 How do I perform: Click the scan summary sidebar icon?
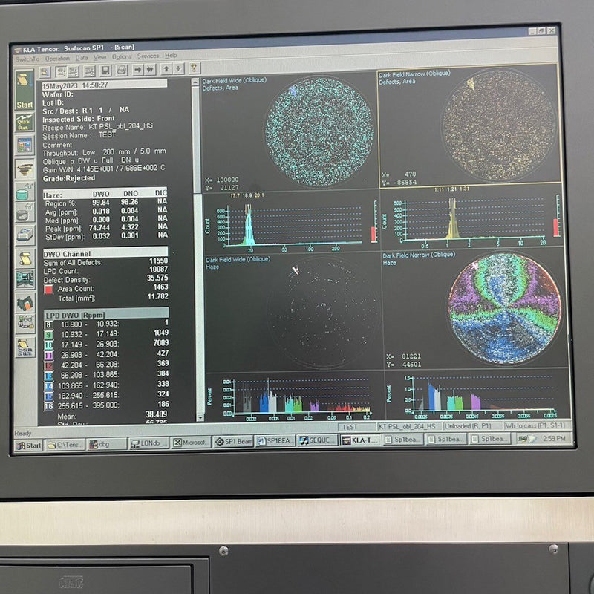[x=25, y=347]
